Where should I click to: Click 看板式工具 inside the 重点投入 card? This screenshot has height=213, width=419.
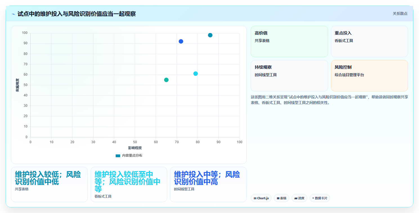point(344,41)
